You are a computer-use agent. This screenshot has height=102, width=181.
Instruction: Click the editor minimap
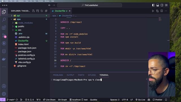point(160,19)
